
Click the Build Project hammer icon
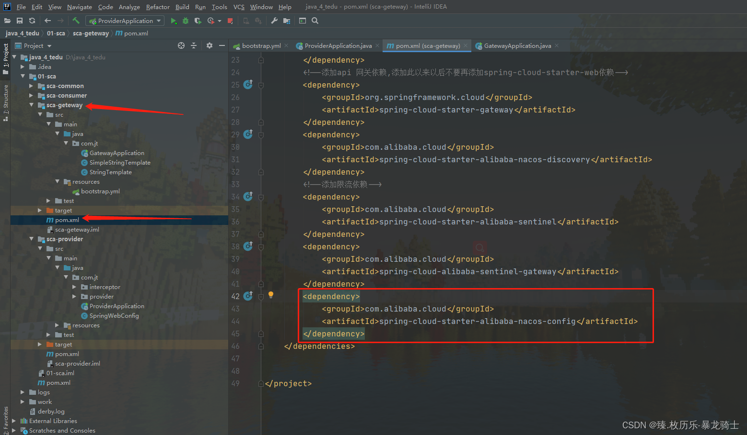[76, 21]
